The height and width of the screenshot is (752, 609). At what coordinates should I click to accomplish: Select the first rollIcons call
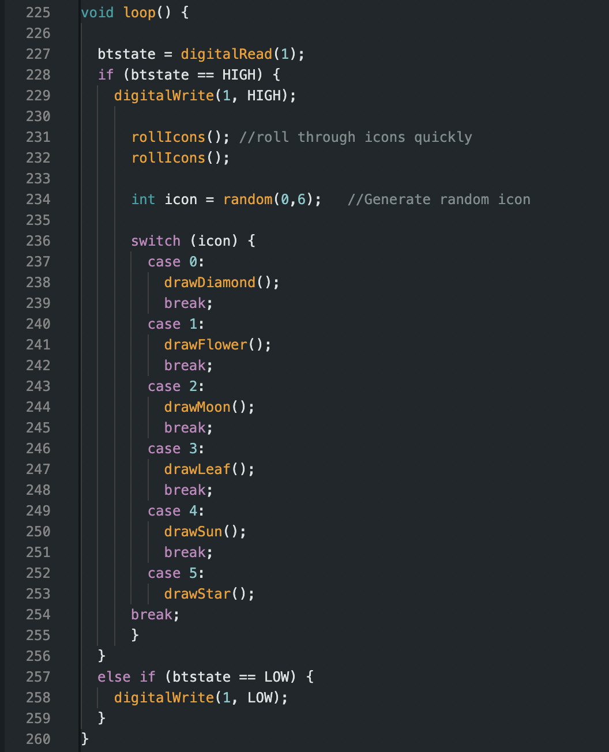point(168,137)
